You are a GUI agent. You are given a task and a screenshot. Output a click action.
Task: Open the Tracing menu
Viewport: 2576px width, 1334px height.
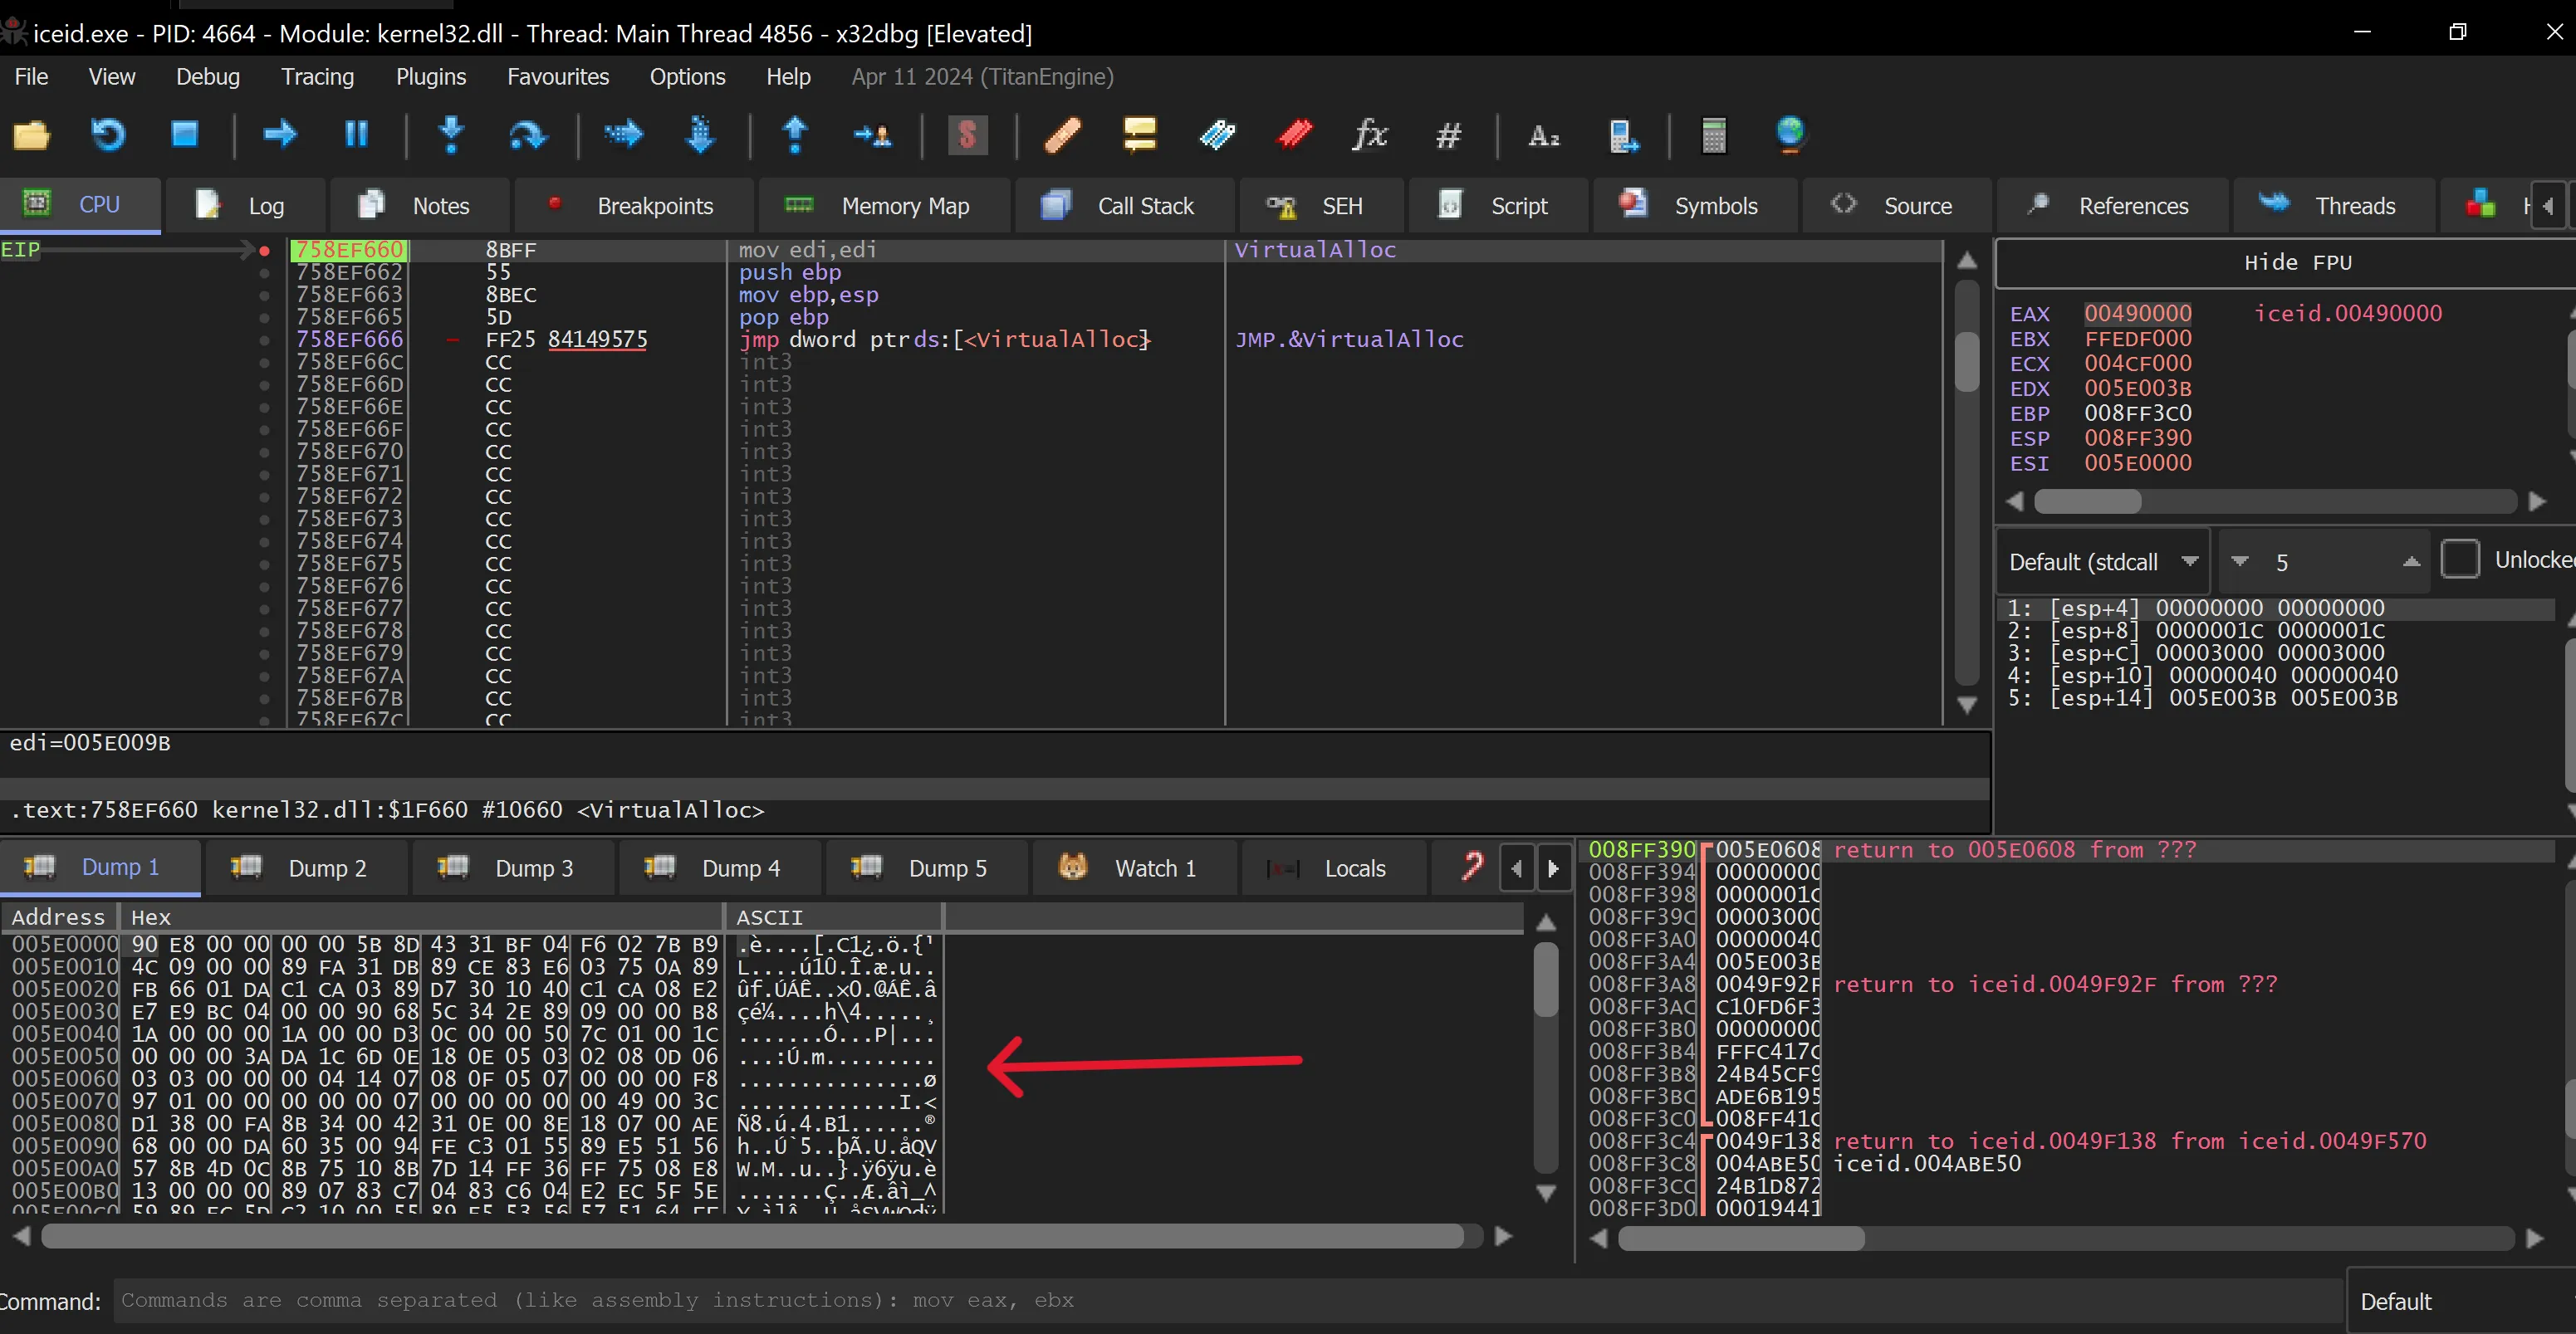(x=318, y=77)
